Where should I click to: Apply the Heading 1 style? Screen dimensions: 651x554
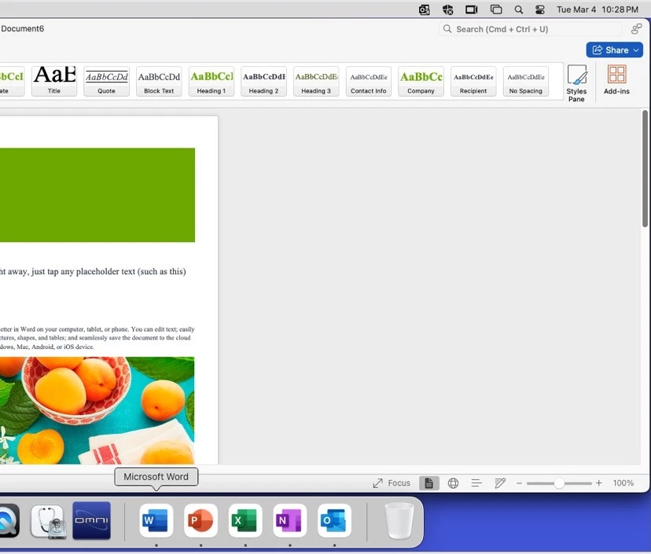click(211, 81)
